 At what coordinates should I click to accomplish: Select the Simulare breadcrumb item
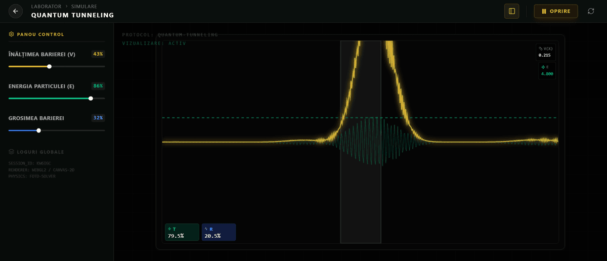(x=84, y=7)
